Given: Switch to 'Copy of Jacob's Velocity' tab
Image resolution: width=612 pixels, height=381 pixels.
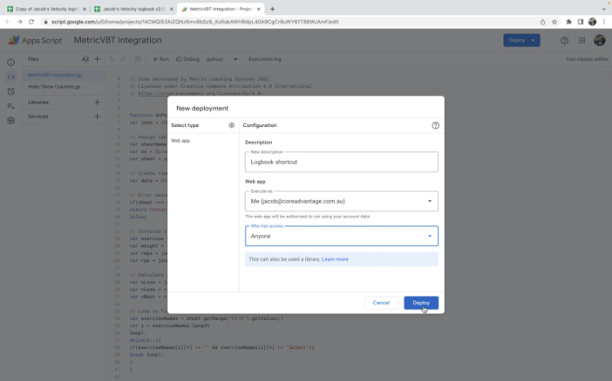Looking at the screenshot, I should [47, 9].
